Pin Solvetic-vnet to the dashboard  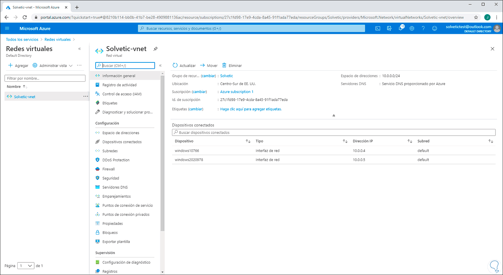click(155, 49)
